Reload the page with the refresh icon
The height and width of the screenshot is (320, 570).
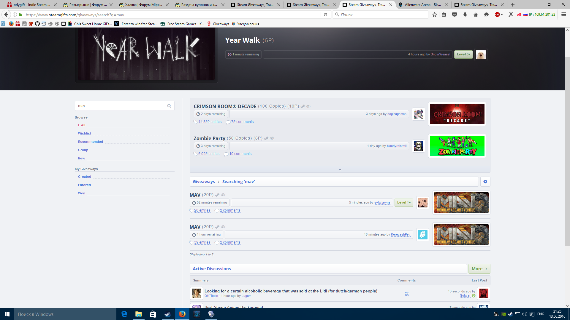tap(325, 15)
